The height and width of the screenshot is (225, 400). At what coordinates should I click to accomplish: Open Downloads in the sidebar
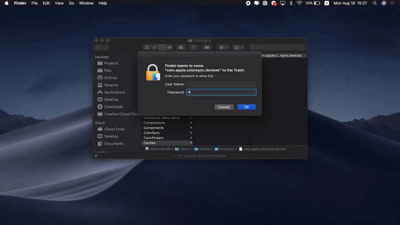[x=113, y=107]
